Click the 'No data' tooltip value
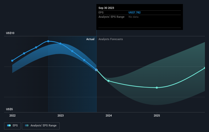 coord(133,17)
